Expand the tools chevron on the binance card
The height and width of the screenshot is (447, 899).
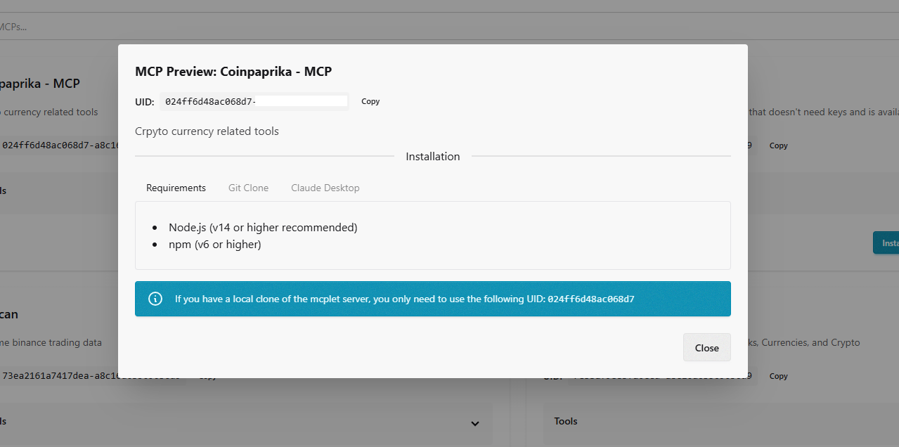[475, 424]
